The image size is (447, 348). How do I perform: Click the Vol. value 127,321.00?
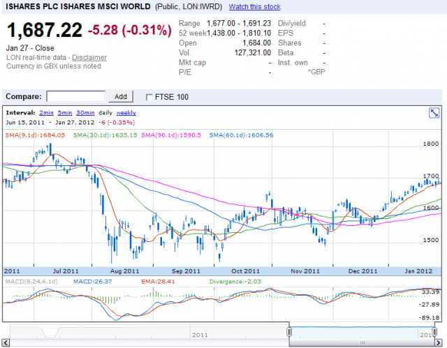(253, 52)
